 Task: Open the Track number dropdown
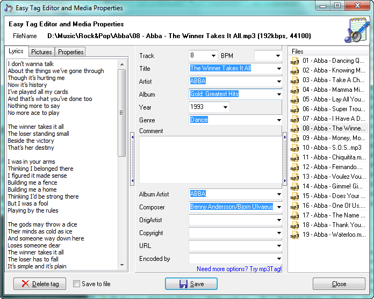coord(213,56)
